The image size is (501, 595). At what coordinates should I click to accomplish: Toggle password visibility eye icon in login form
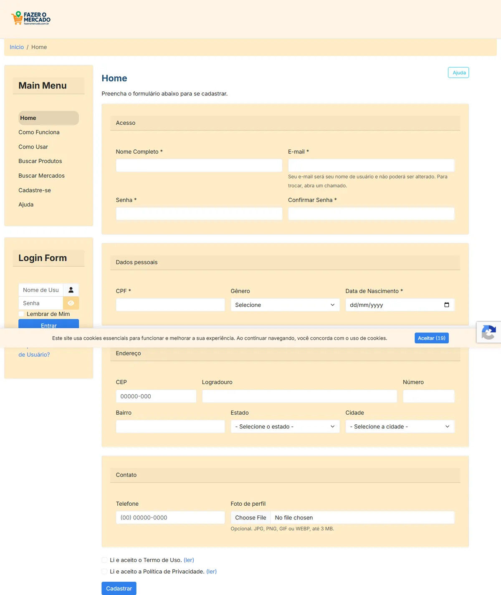71,303
